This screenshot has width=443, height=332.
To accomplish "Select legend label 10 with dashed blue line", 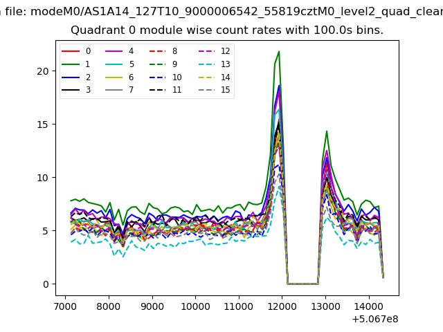I will [177, 77].
